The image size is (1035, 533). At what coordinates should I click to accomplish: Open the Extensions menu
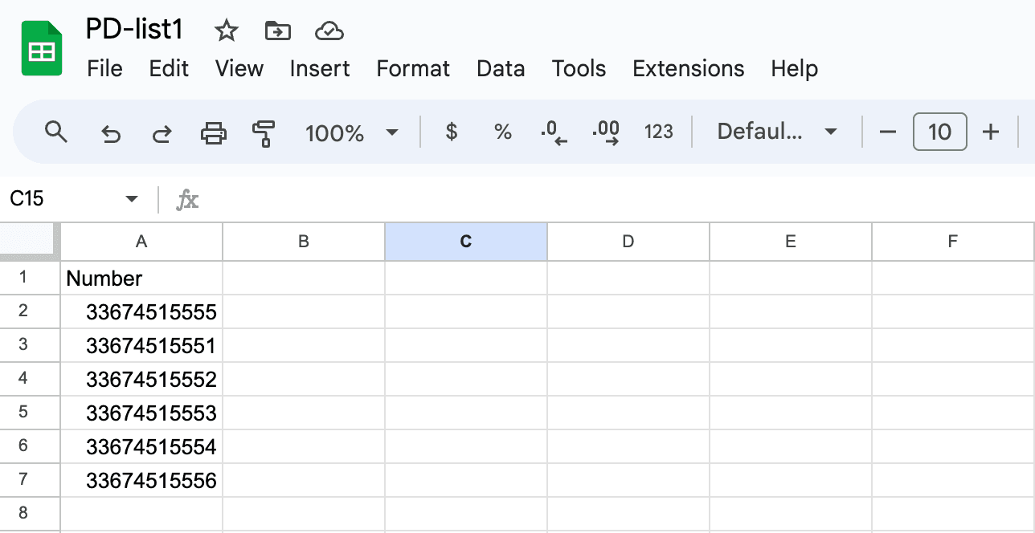pyautogui.click(x=688, y=69)
